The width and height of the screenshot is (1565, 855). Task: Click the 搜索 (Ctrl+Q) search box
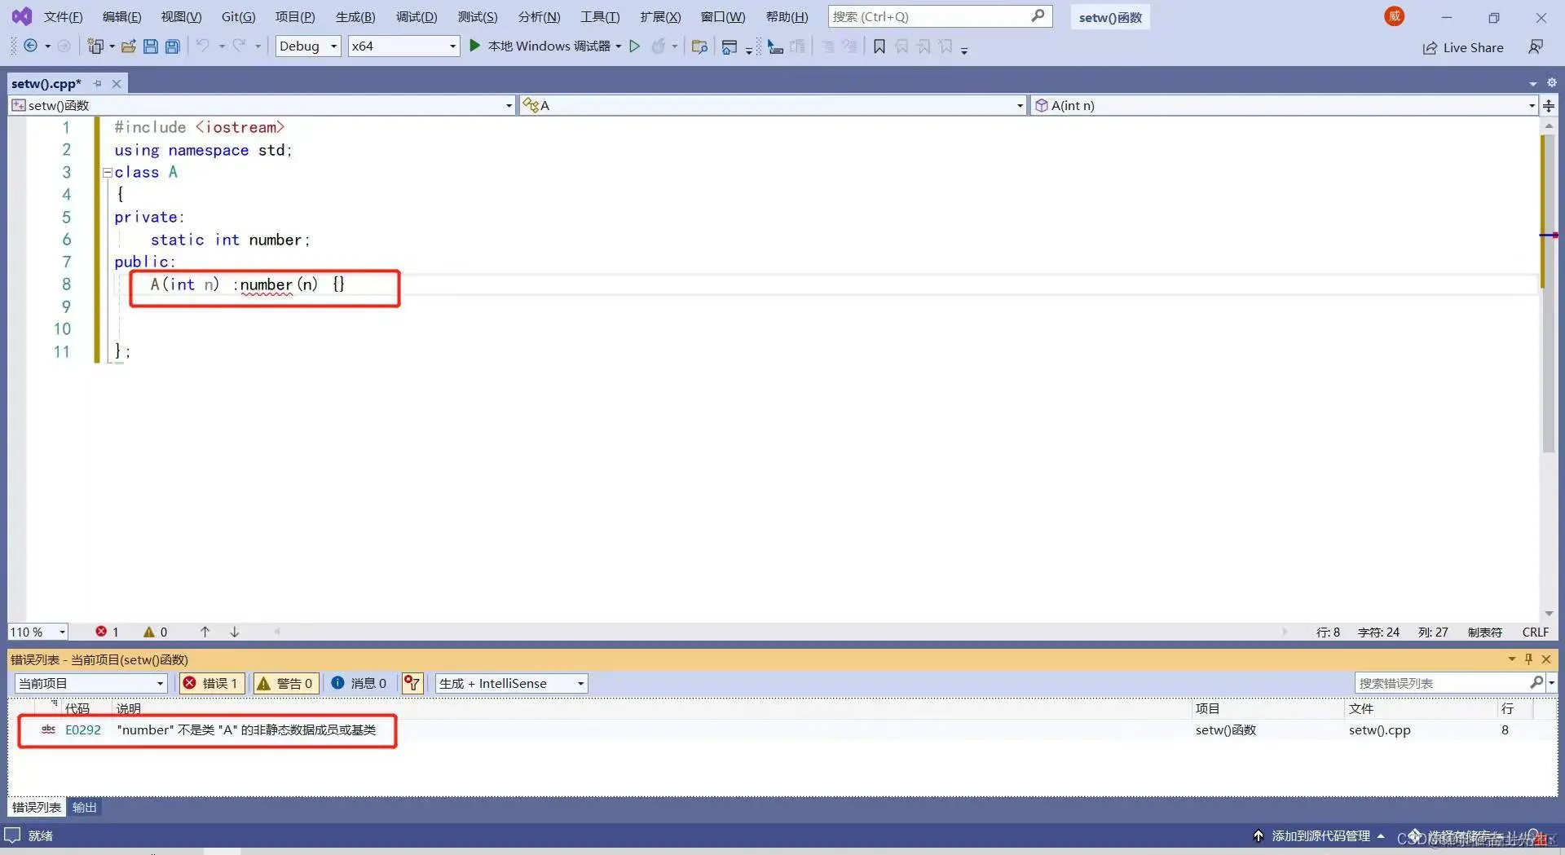(940, 16)
